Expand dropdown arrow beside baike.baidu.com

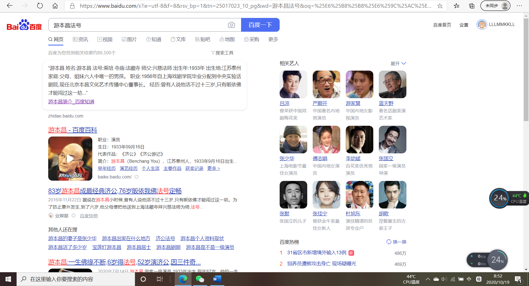(x=137, y=177)
